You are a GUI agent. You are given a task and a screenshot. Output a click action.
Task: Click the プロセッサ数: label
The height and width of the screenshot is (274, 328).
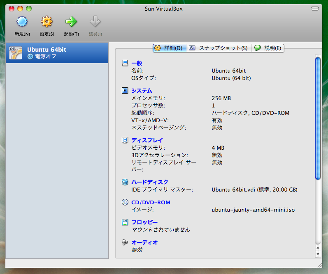(148, 105)
